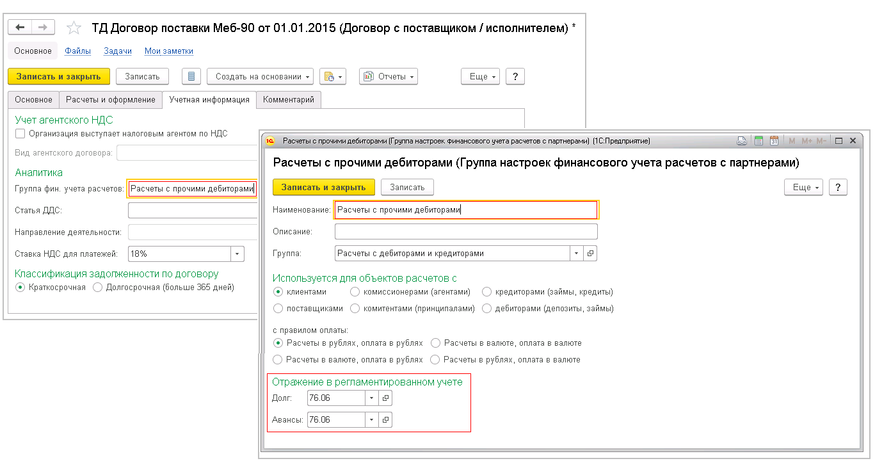Switch to the Основное tab
This screenshot has width=875, height=470.
33,100
